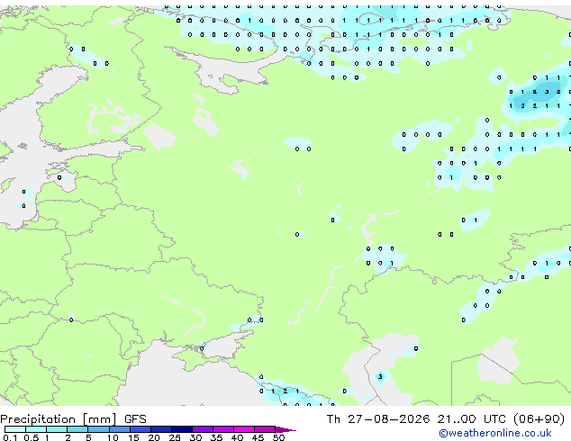Screen dimensions: 571x441
Task: Click the '45' legend label
Action: pyautogui.click(x=258, y=437)
